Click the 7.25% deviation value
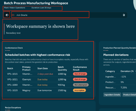 point(124,88)
